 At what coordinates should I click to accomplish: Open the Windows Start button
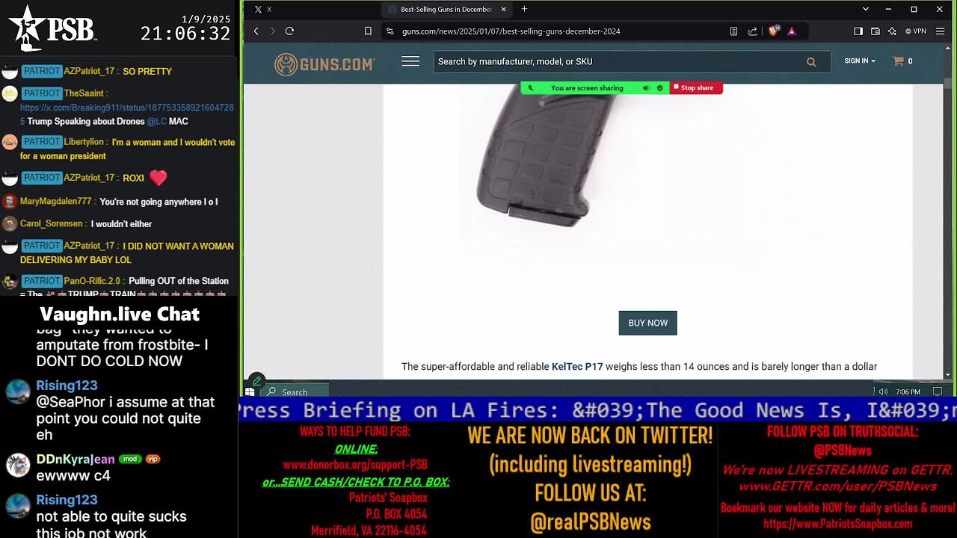click(250, 392)
